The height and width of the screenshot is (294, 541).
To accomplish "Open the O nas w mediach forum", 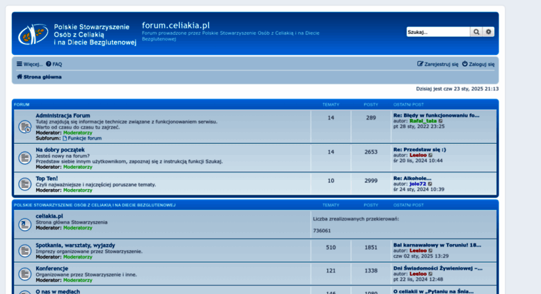I will tap(58, 291).
